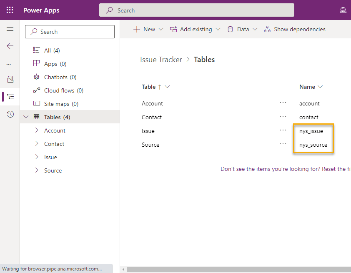Open more options for Source row
The height and width of the screenshot is (273, 351).
[283, 144]
